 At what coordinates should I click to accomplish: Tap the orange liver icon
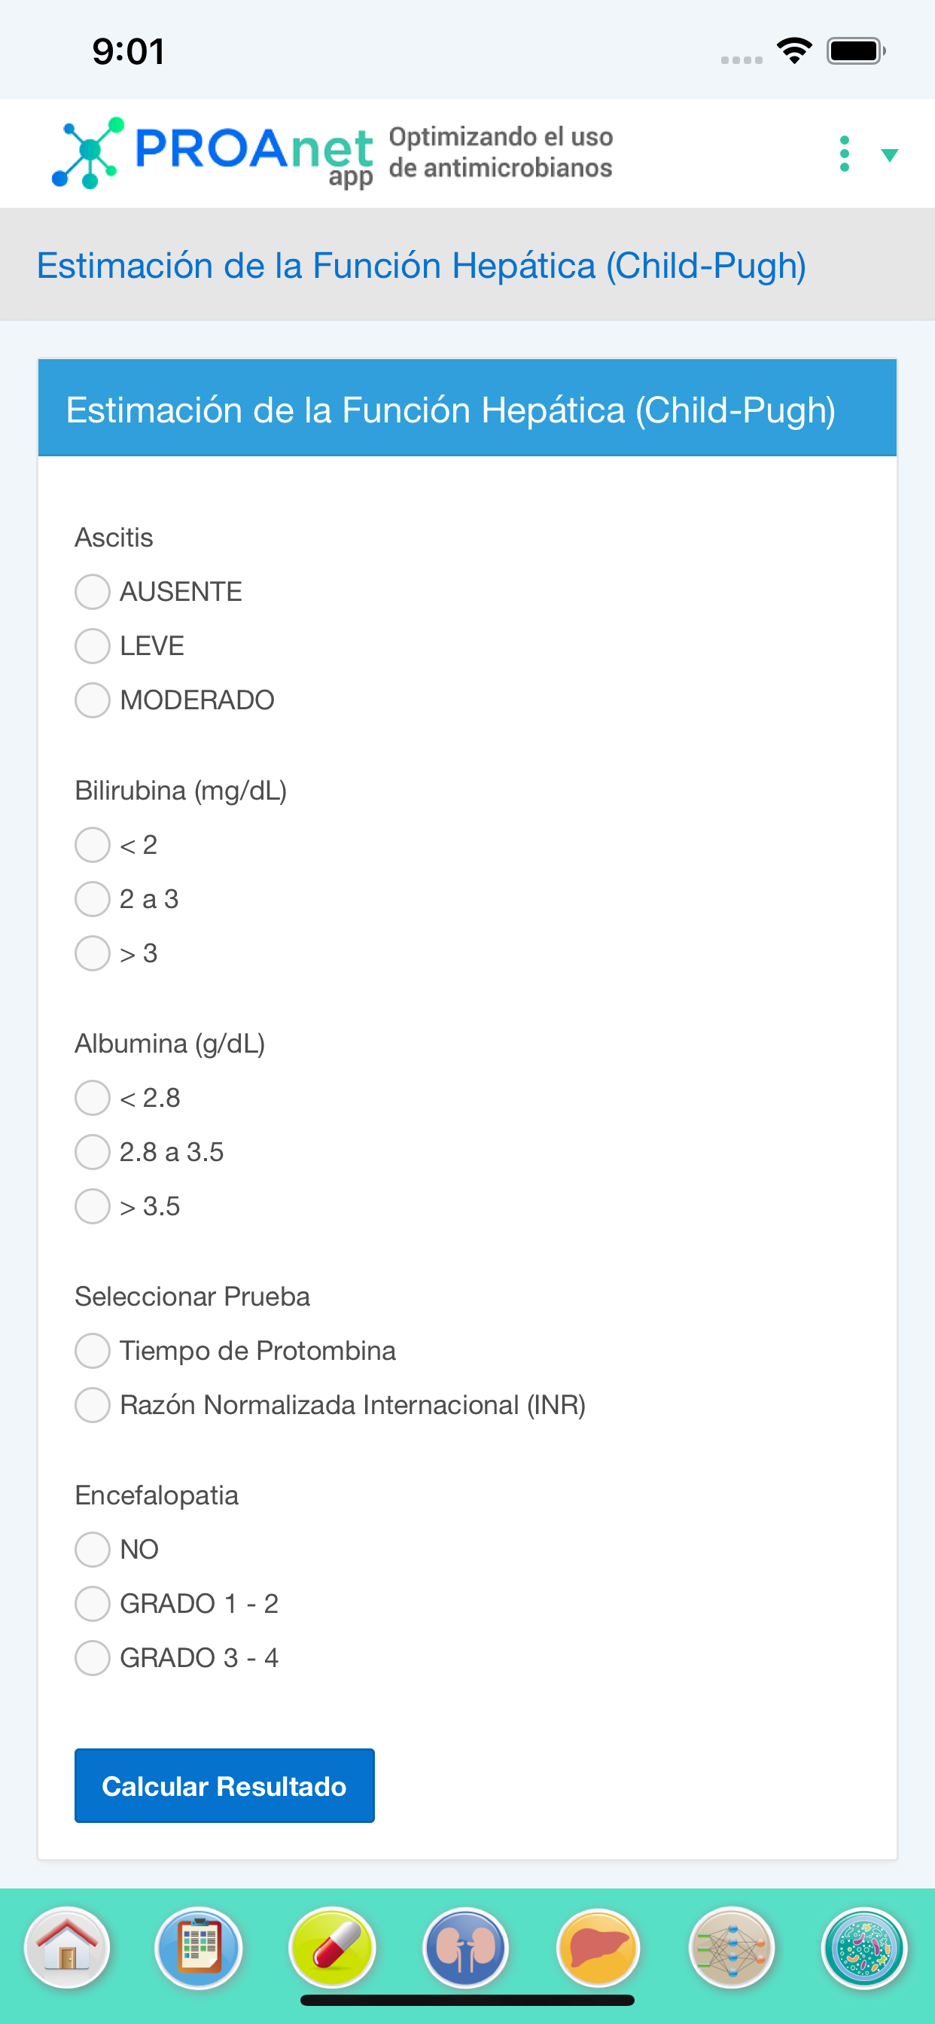(x=598, y=1949)
